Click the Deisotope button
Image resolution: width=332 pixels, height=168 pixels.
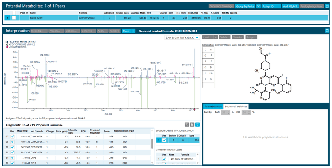(39, 31)
